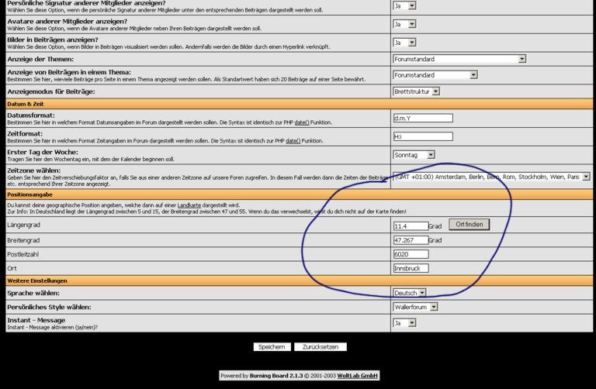596x389 pixels.
Task: Click the Datumsformat input field
Action: pos(422,119)
